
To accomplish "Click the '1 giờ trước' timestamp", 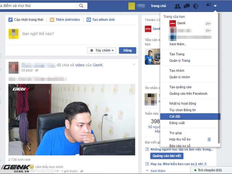I will pyautogui.click(x=69, y=171).
